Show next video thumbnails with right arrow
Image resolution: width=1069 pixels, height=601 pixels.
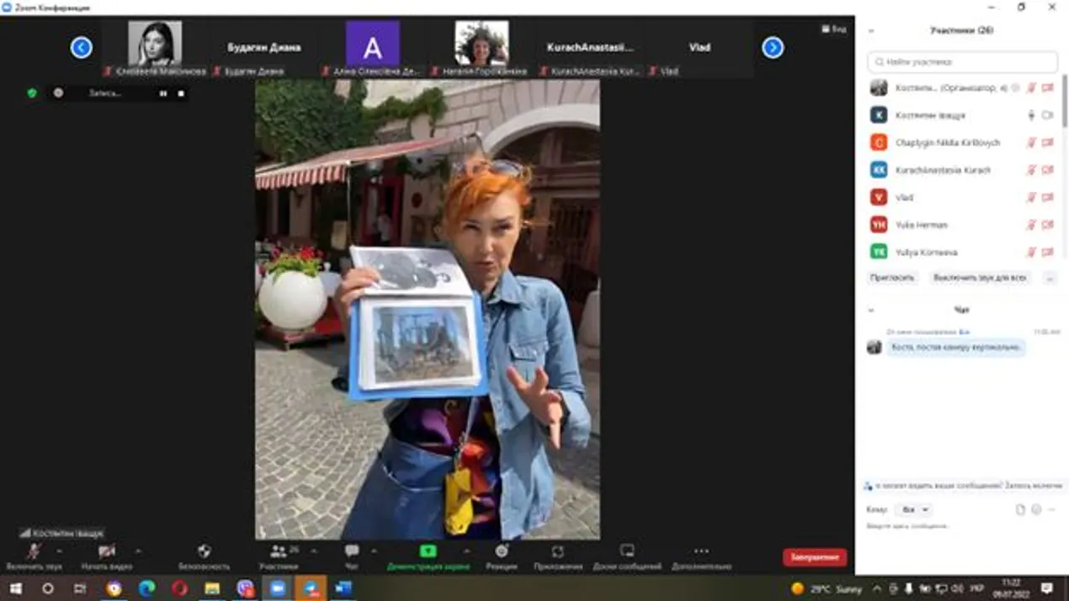click(773, 47)
